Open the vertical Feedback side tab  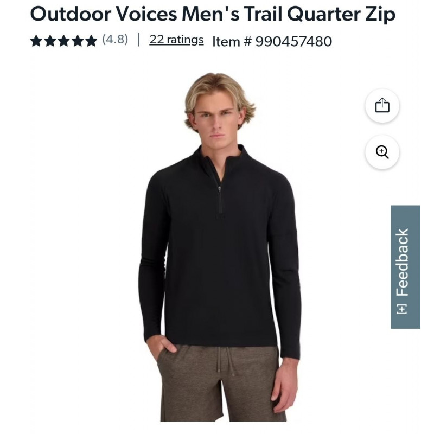pos(405,267)
